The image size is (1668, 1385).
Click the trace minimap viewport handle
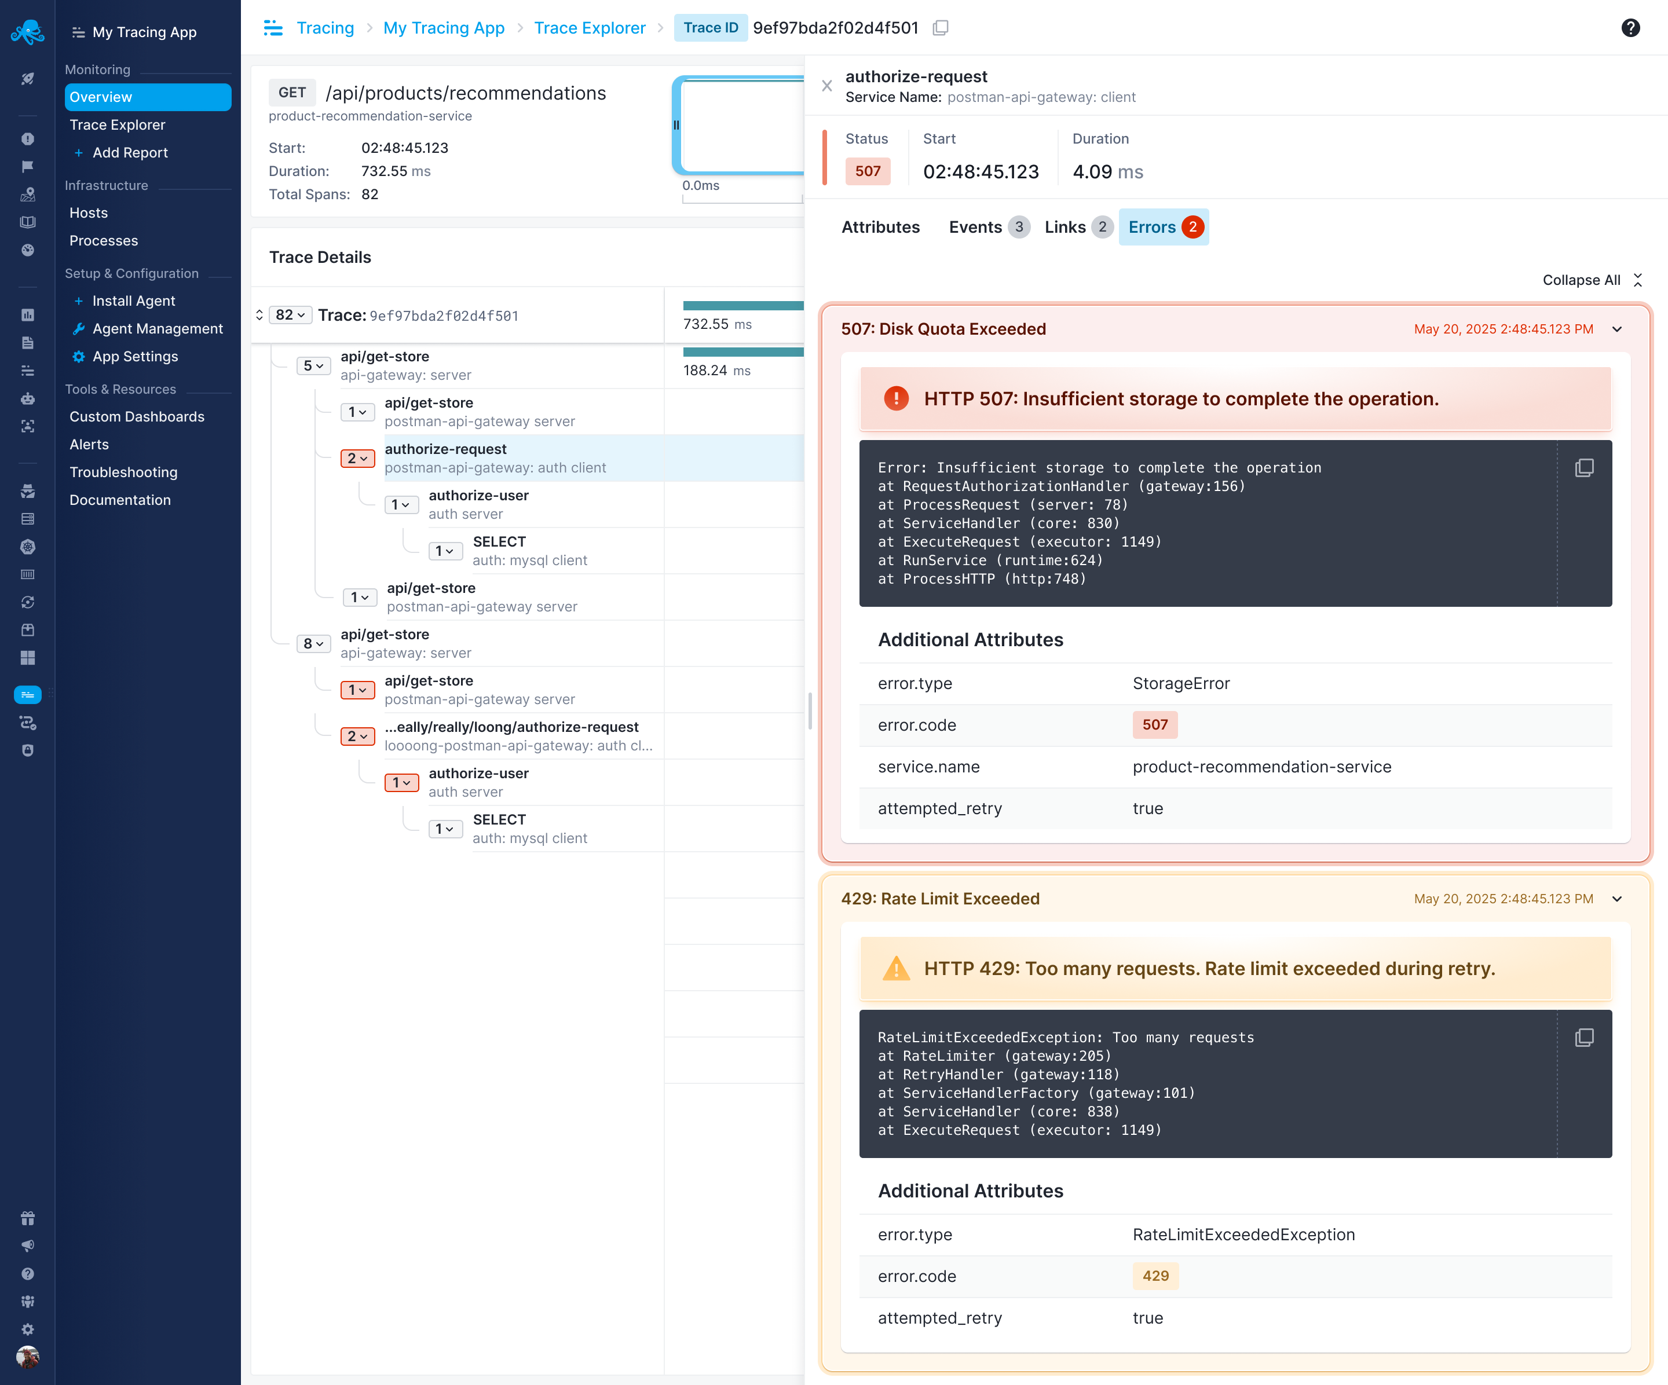coord(676,124)
